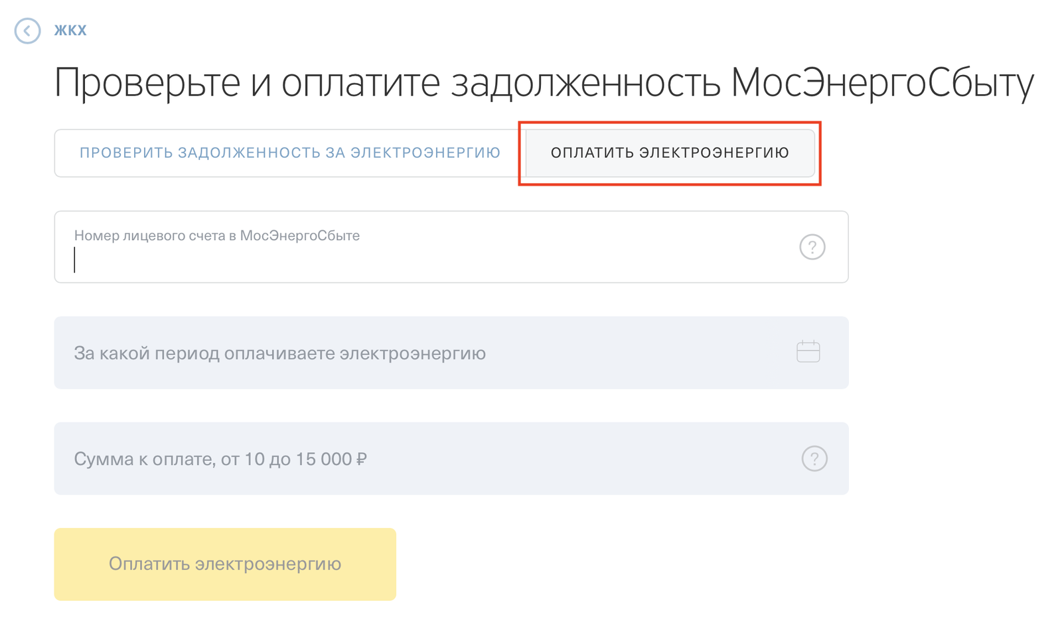Open the ЖКХ breadcrumb link
Screen dimensions: 1062x636
tap(70, 31)
